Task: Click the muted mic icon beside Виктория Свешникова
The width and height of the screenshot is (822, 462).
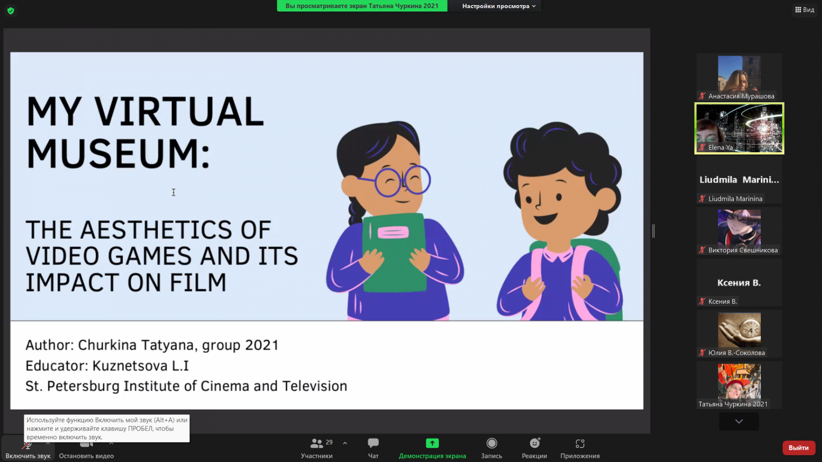Action: [702, 250]
